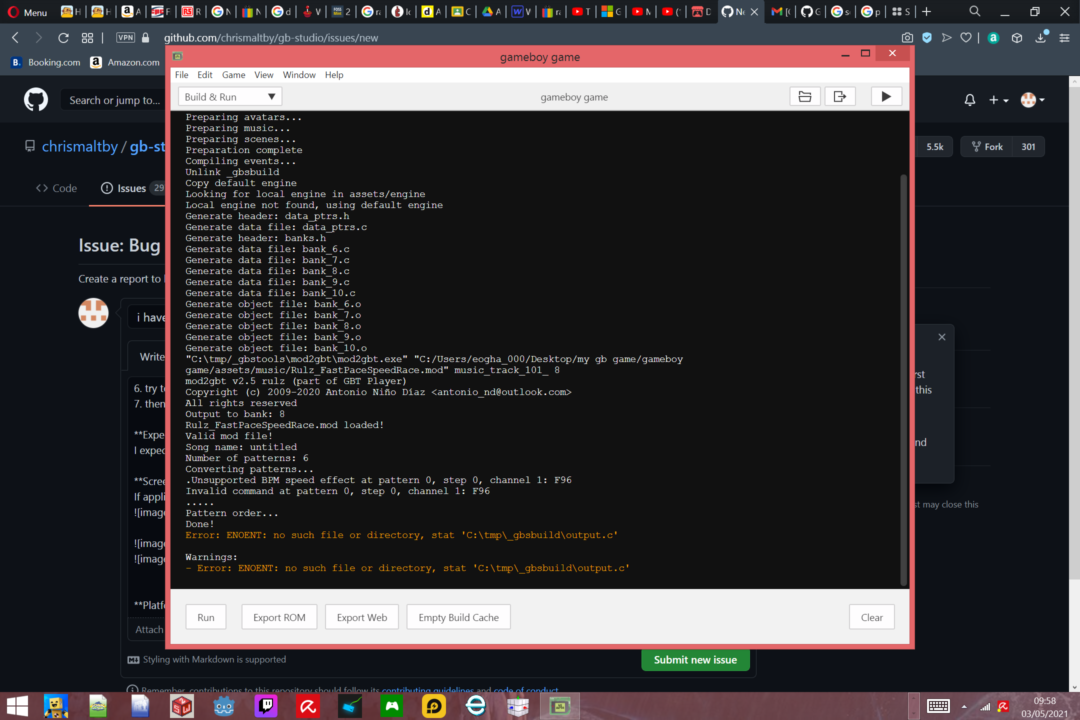Click the issue title input field
The image size is (1080, 720).
(146, 317)
